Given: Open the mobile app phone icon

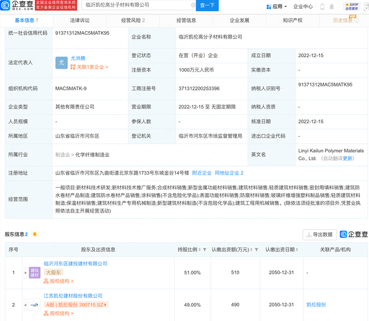Looking at the screenshot, I should coord(322,7).
